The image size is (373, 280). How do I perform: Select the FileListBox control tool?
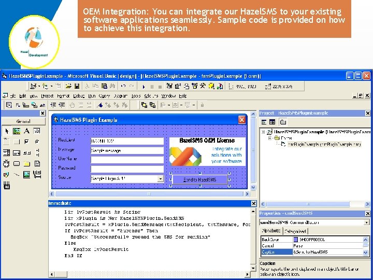(37, 163)
